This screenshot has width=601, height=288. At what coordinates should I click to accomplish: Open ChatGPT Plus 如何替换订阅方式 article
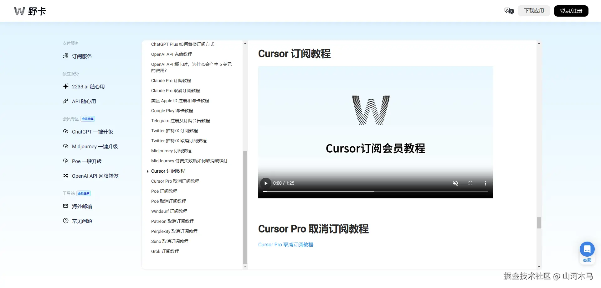pos(183,44)
